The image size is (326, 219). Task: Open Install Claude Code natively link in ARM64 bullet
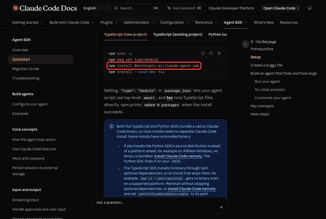(178, 156)
